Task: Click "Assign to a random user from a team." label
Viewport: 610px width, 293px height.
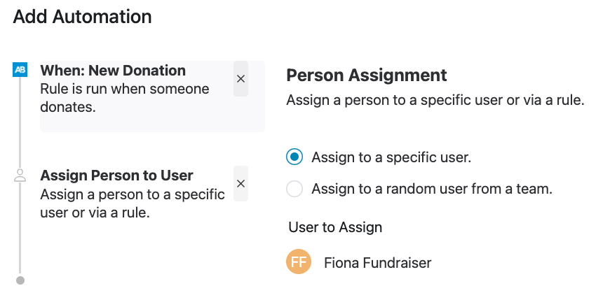Action: pos(432,189)
